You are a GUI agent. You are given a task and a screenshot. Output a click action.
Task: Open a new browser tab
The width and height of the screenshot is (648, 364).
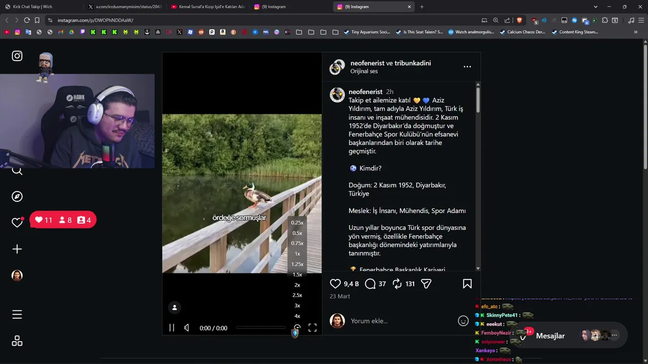coord(422,7)
